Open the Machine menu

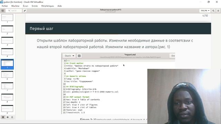click(15, 6)
